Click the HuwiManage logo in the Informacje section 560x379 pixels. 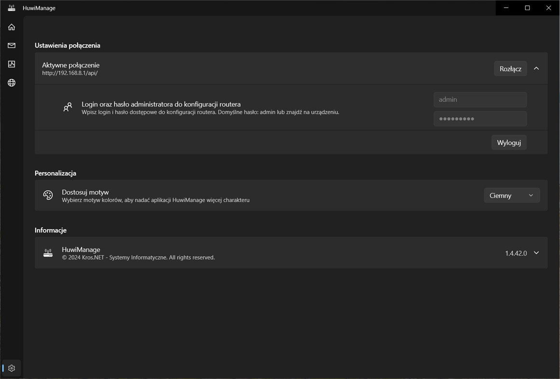coord(48,252)
